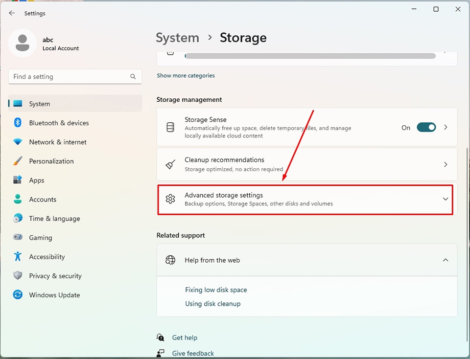Click the Give feedback link
Viewport: 470px width, 359px height.
(x=193, y=353)
